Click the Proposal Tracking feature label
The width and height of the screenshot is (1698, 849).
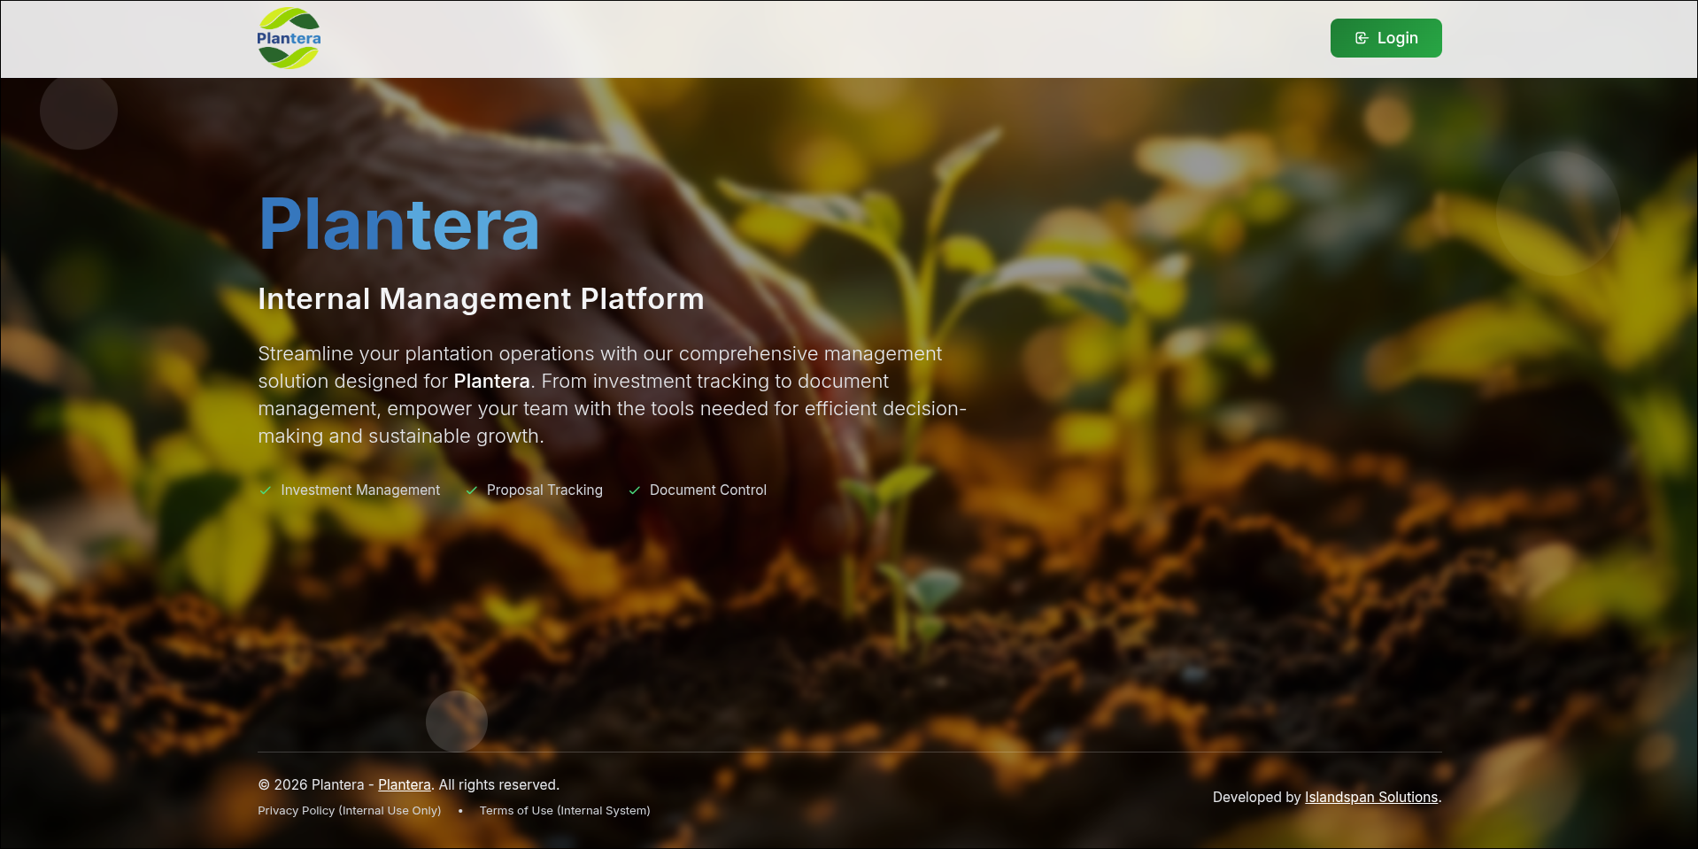click(x=544, y=490)
